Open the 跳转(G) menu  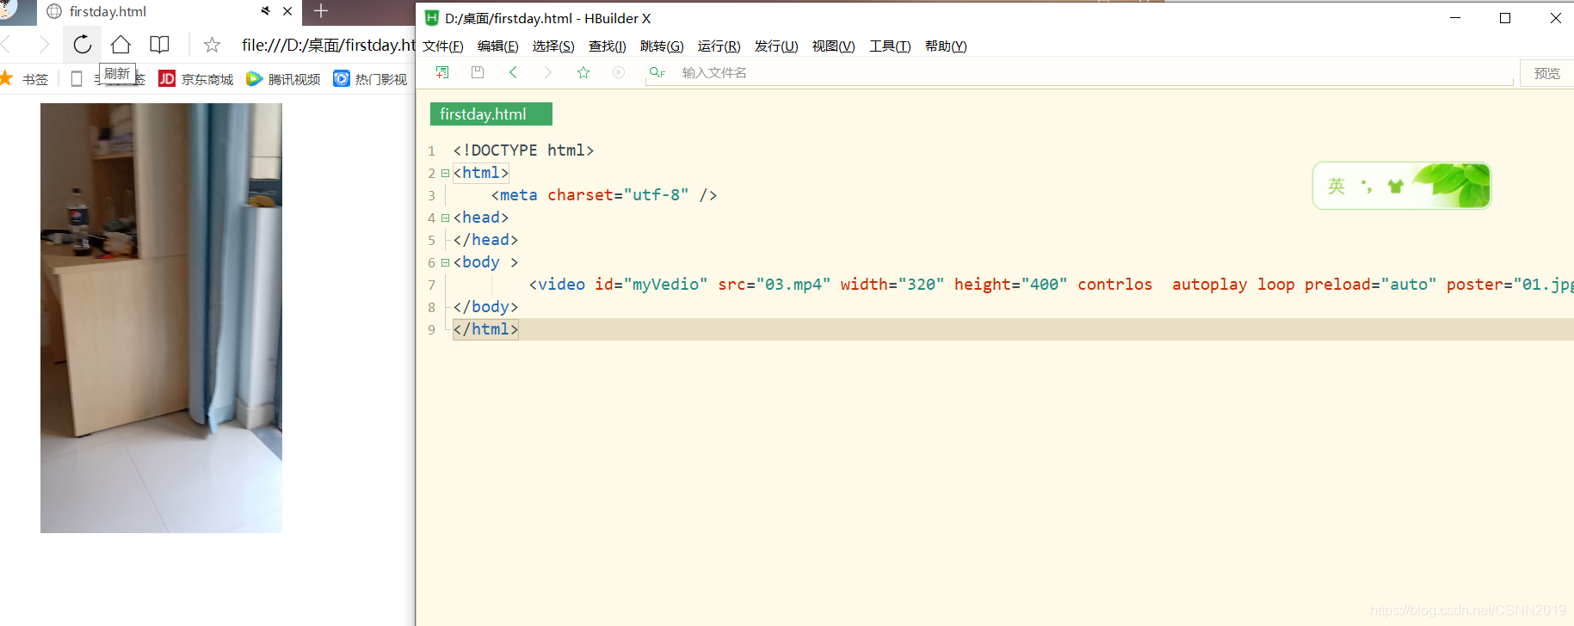click(662, 46)
